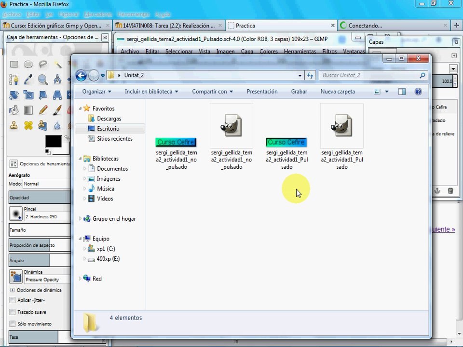Select the Zoom magnifier tool
The width and height of the screenshot is (463, 347).
tap(43, 80)
